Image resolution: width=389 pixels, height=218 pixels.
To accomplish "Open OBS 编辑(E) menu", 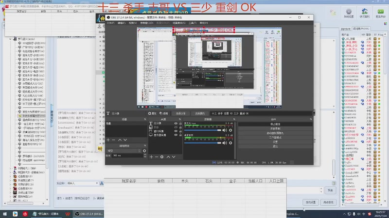I will [121, 23].
